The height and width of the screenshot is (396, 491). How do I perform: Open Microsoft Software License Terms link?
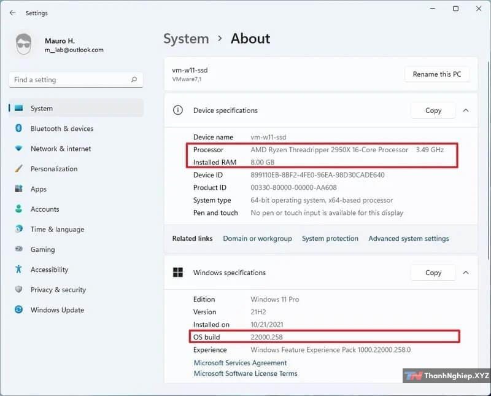245,373
